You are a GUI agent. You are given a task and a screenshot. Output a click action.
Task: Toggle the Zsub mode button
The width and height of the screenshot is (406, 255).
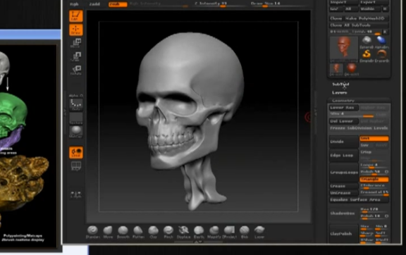[118, 4]
